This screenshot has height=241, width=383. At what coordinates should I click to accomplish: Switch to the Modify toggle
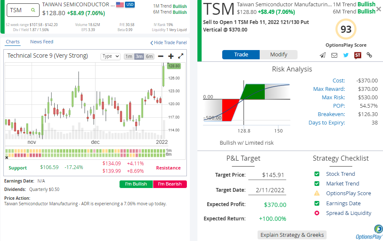tap(279, 55)
